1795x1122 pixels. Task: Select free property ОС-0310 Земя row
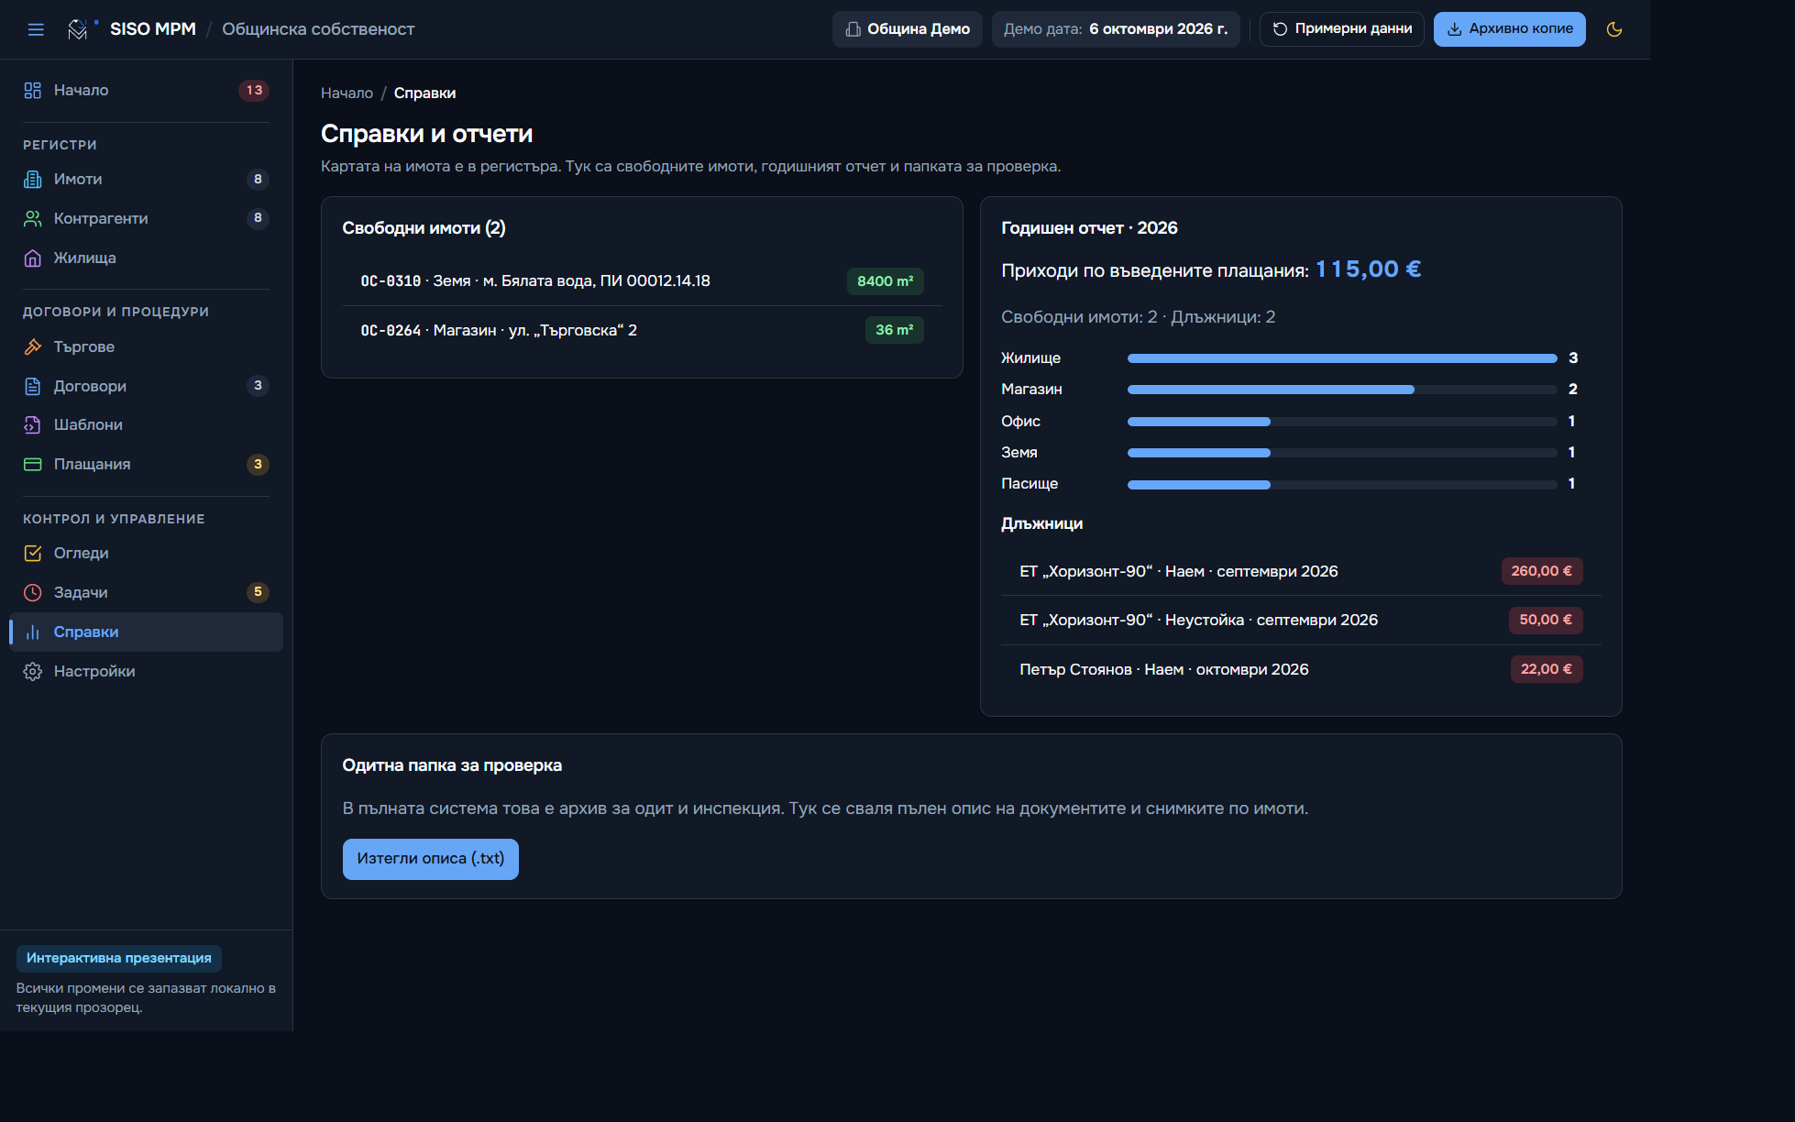(642, 280)
